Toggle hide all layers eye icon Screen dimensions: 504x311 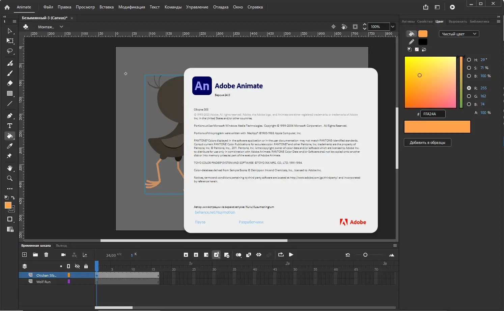click(77, 266)
